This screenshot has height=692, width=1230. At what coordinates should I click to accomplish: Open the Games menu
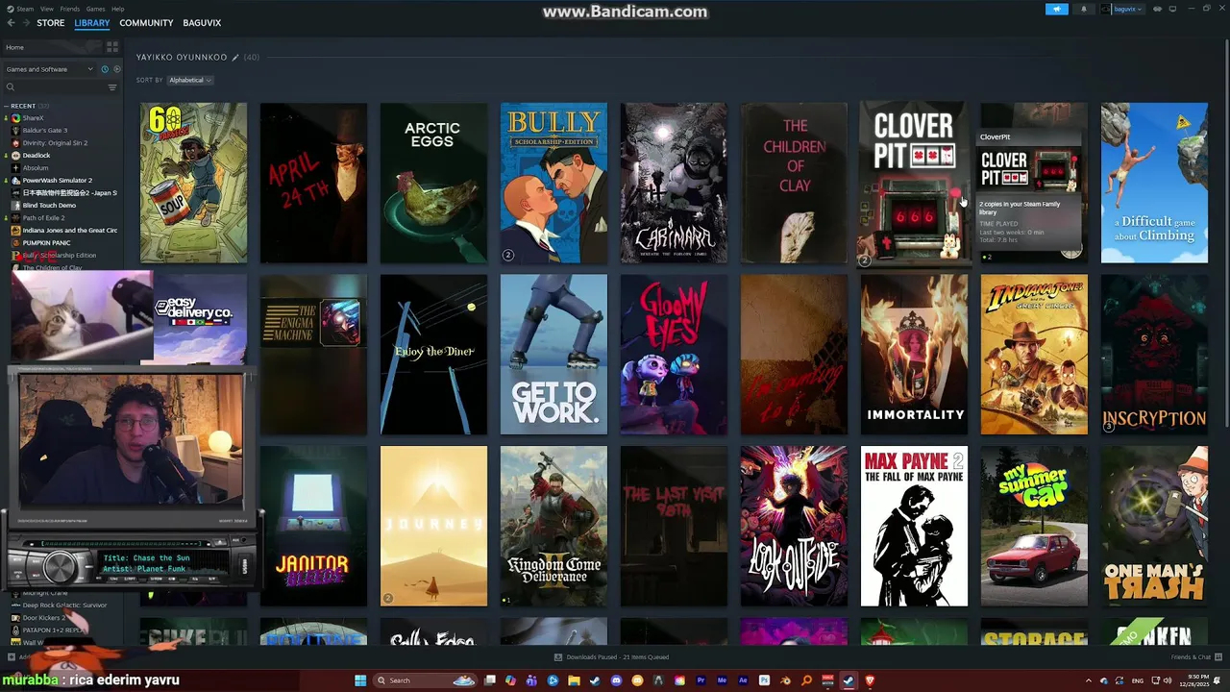pyautogui.click(x=95, y=9)
